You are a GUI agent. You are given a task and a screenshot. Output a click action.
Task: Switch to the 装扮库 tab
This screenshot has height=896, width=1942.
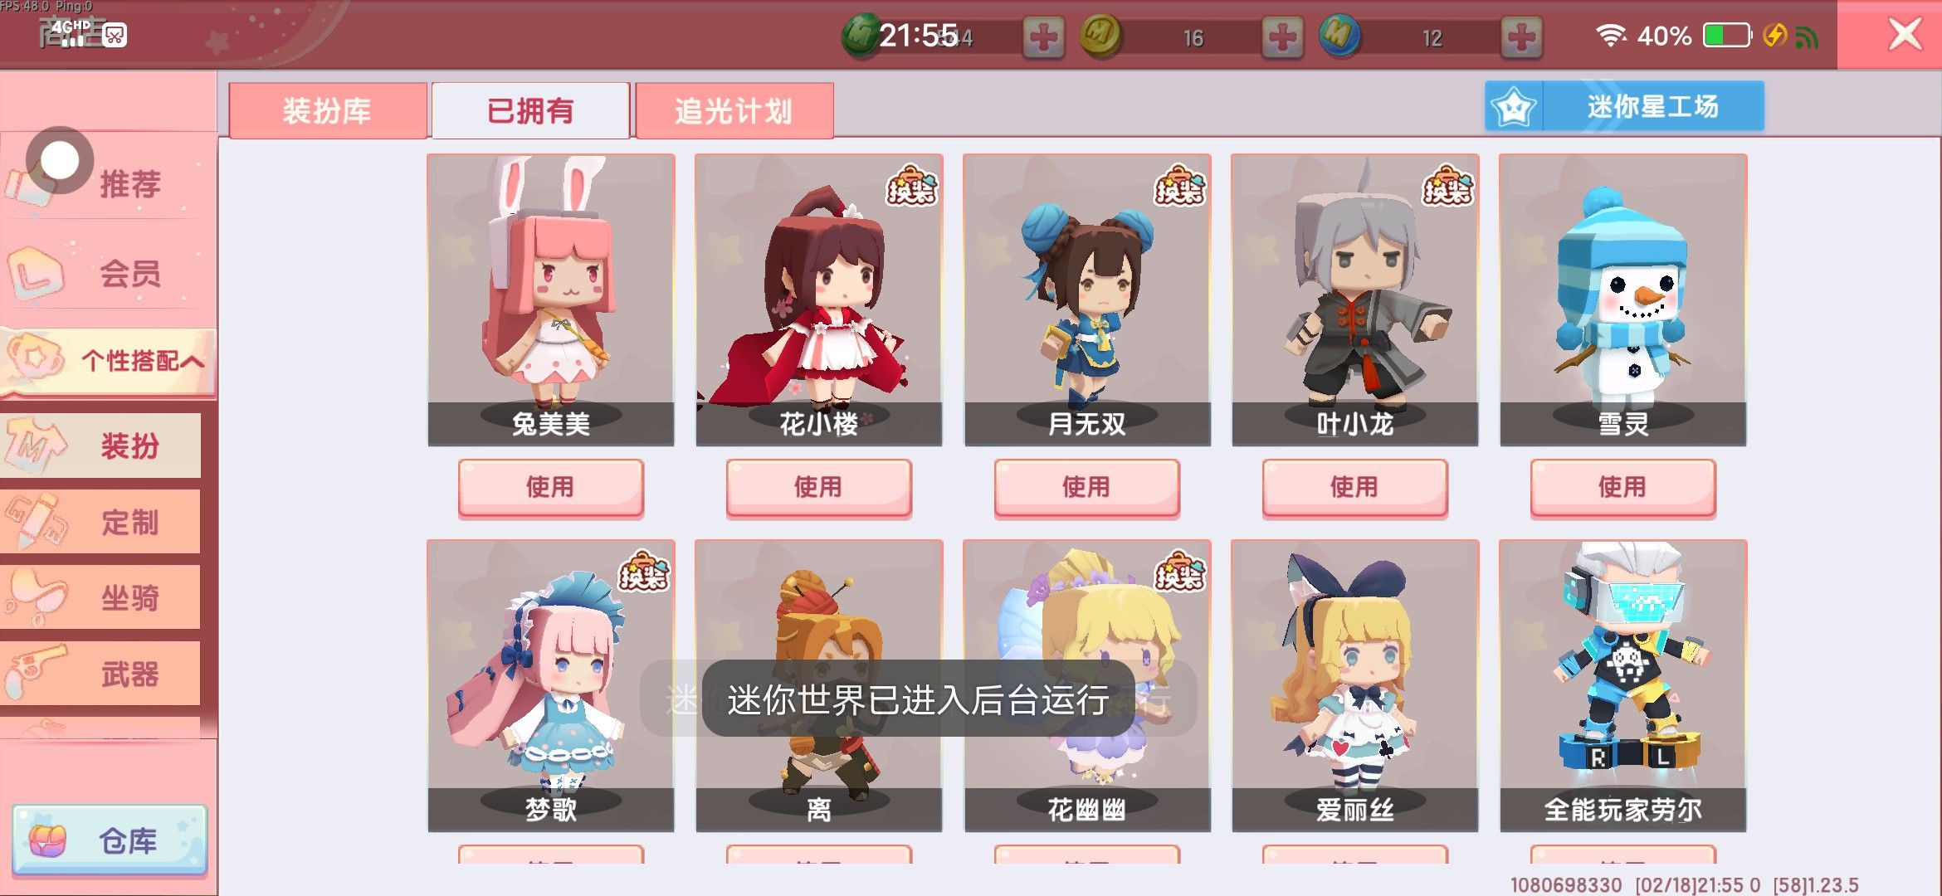tap(328, 110)
